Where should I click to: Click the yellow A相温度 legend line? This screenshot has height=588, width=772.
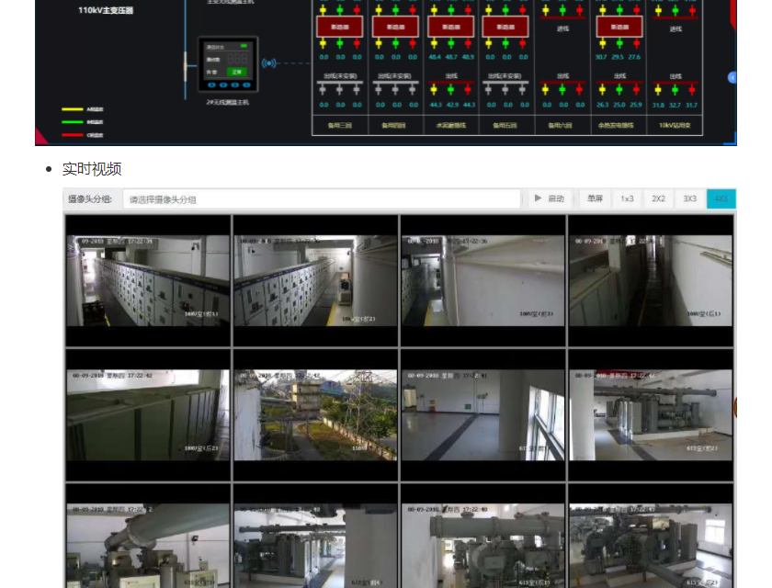[x=72, y=109]
